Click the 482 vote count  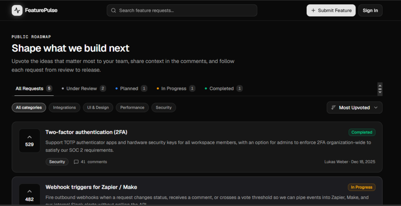29,199
